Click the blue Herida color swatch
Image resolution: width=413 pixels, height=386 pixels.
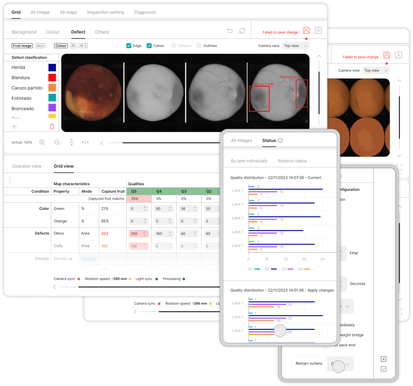52,67
